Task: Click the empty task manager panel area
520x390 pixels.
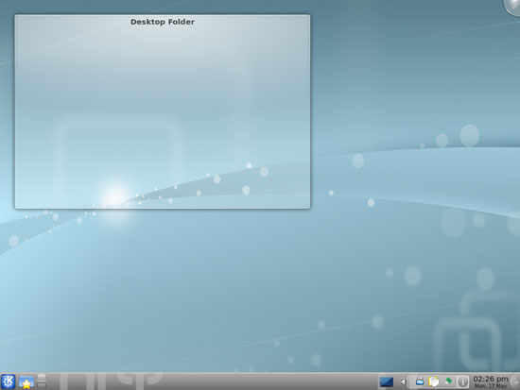Action: (212, 382)
